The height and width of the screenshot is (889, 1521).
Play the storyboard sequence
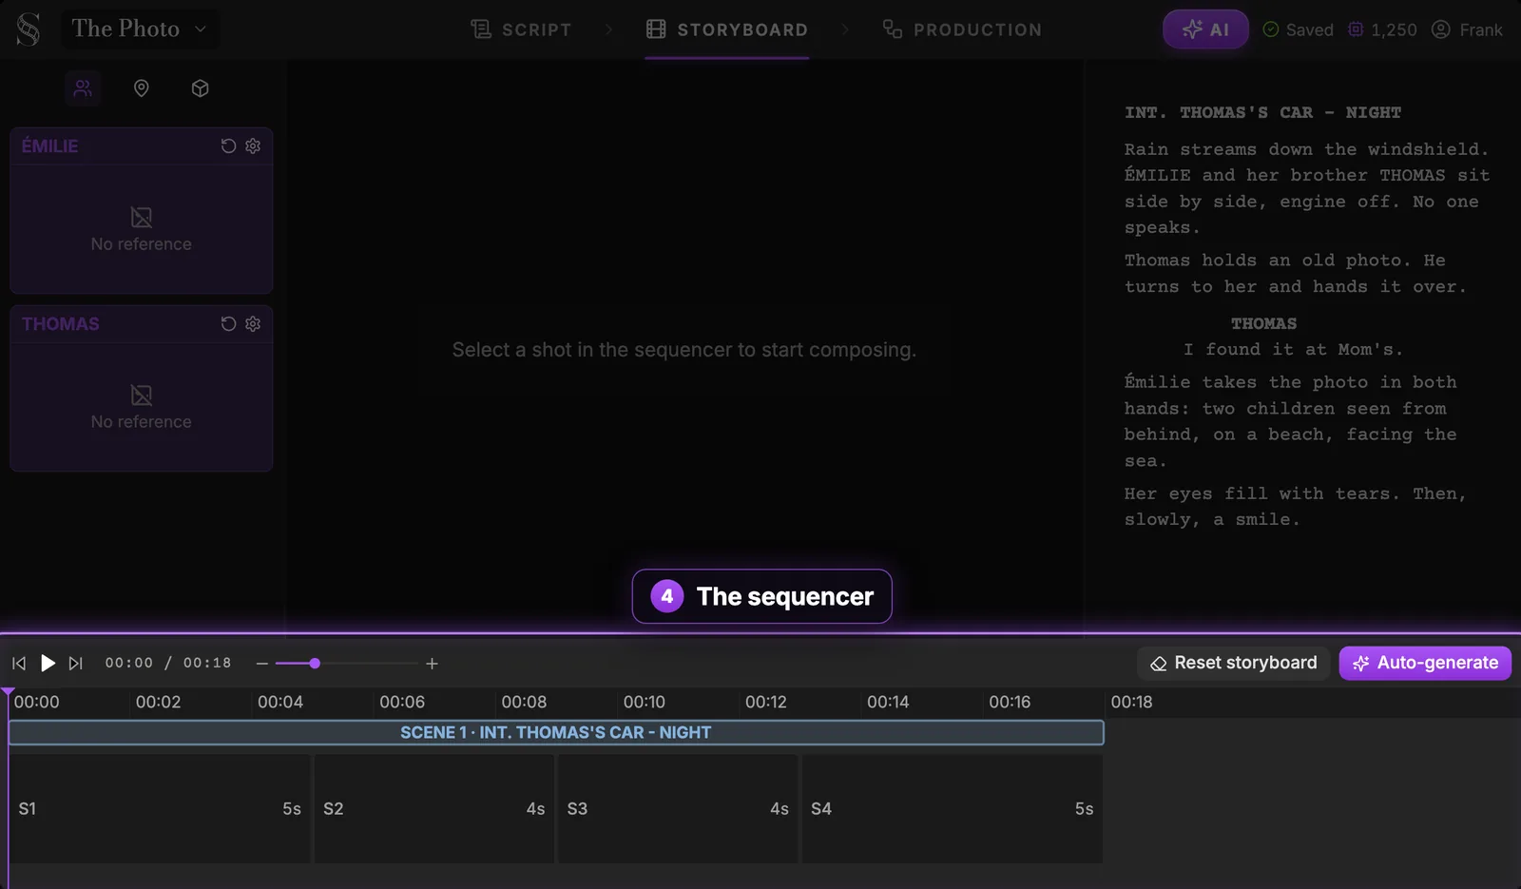[x=48, y=664]
